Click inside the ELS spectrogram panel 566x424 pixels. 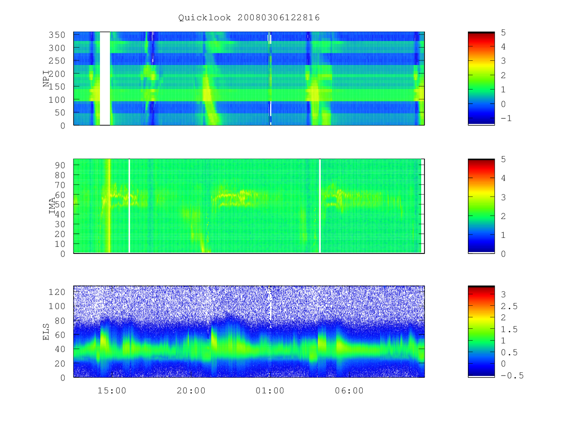point(249,331)
